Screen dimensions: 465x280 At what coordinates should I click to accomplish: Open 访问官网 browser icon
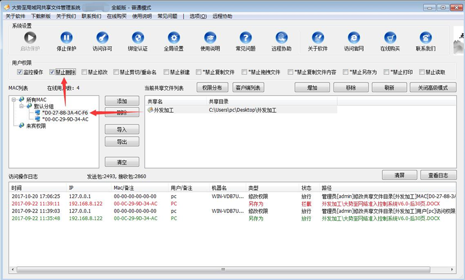pyautogui.click(x=354, y=37)
